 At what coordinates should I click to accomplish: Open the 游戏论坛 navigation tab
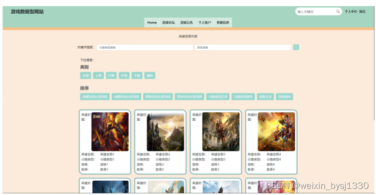coord(168,23)
